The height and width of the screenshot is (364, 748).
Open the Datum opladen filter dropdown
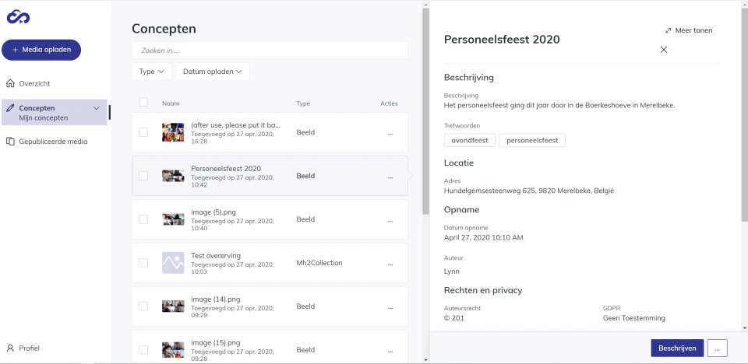[x=212, y=72]
